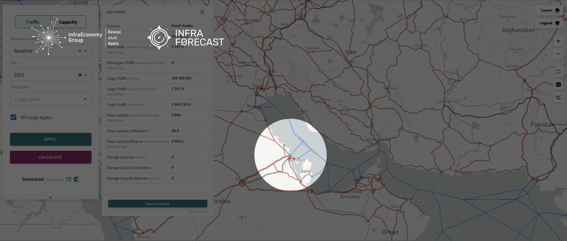The image size is (567, 241).
Task: Zoom out on the map
Action: click(558, 54)
